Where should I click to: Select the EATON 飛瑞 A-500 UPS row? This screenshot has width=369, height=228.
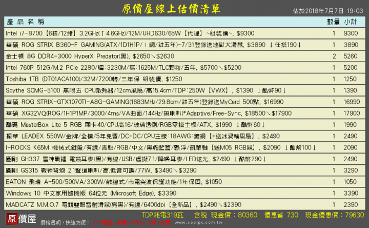(184, 182)
